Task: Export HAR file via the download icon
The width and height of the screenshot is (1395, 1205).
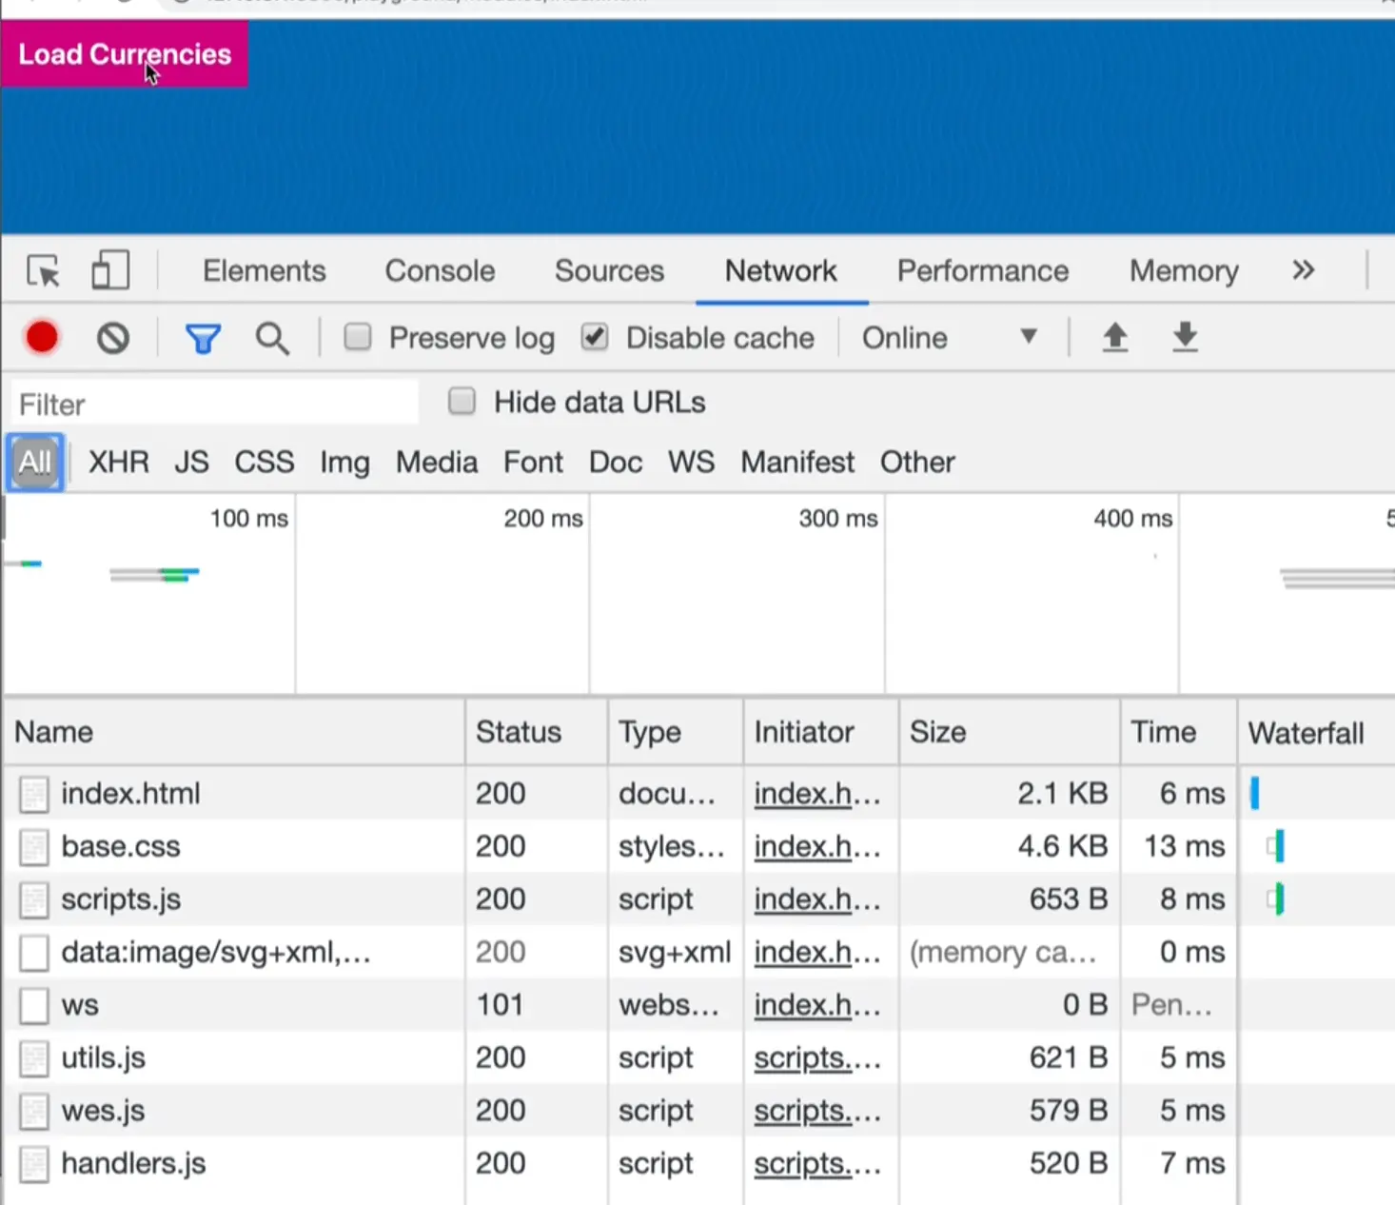Action: point(1185,337)
